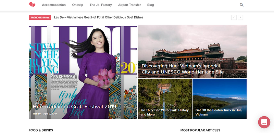Viewport: 274px width, 133px height.
Task: Click the pink heart site logo
Action: pos(32,5)
